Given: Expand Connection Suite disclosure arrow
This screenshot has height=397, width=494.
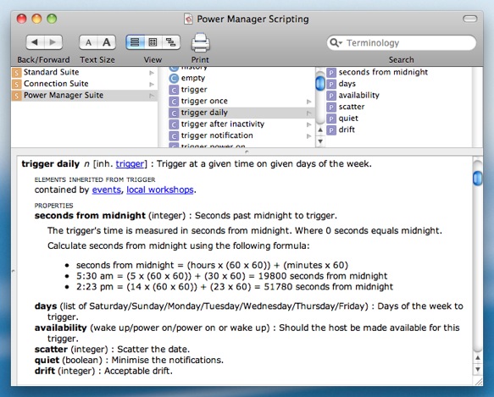Looking at the screenshot, I should [152, 84].
